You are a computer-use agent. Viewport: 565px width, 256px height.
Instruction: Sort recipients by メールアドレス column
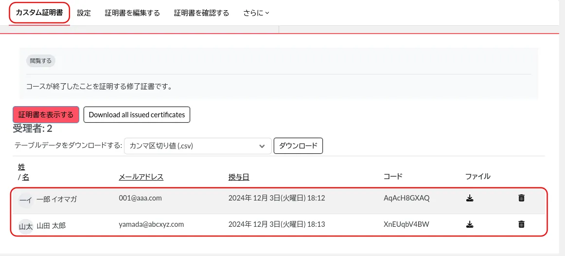(x=141, y=177)
